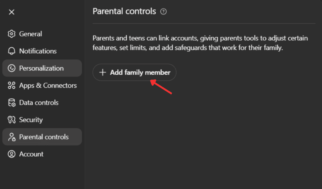Switch to Notifications settings

38,51
